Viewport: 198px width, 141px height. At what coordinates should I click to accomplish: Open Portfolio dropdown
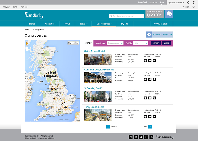(x=141, y=43)
